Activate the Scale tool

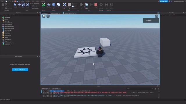[23, 5]
